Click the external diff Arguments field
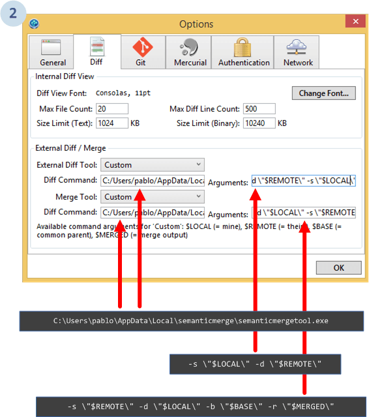 click(304, 181)
